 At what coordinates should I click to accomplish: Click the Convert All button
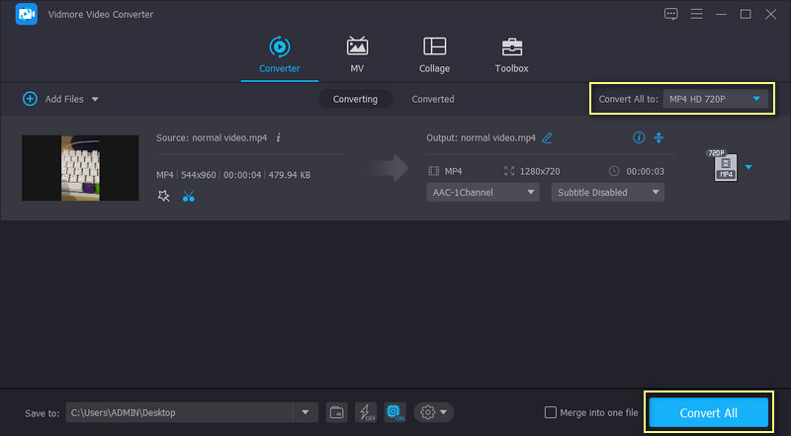click(x=708, y=413)
